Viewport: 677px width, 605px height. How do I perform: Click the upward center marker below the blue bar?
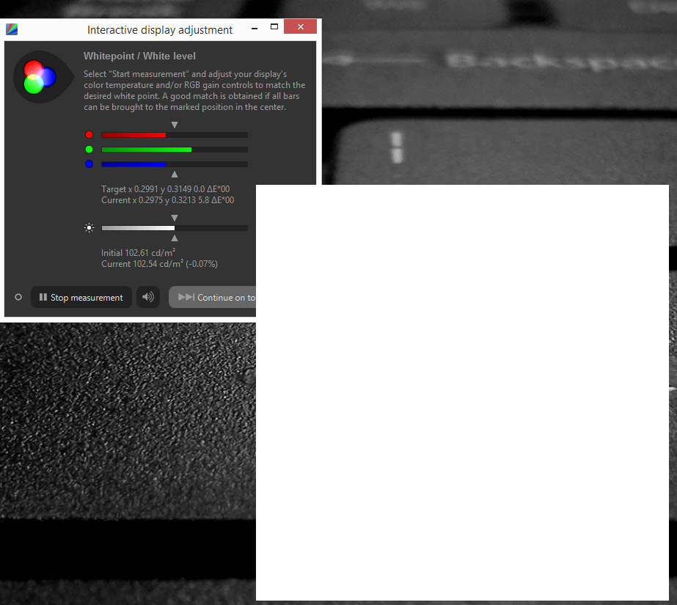pyautogui.click(x=175, y=175)
